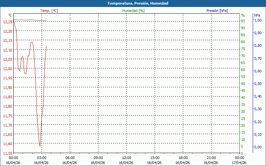
Task: Click the 50 humidity axis value
Action: (243, 83)
